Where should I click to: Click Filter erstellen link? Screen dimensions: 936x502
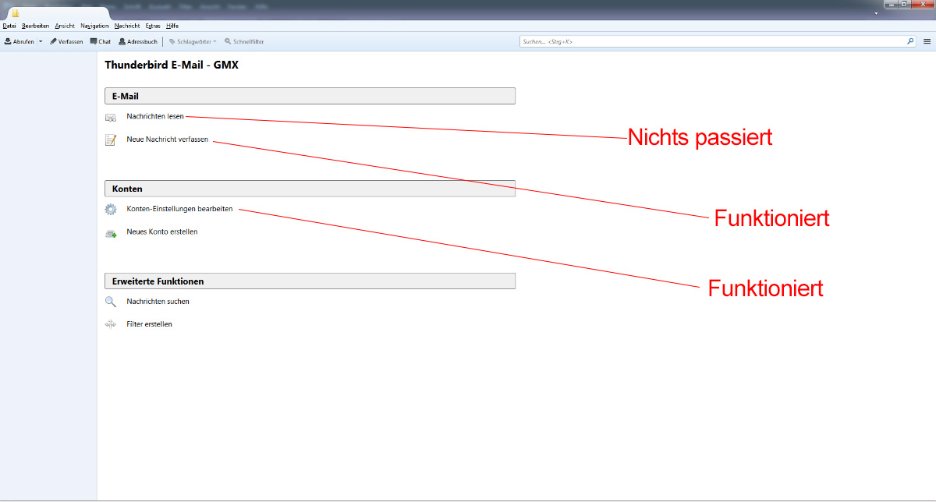coord(149,323)
